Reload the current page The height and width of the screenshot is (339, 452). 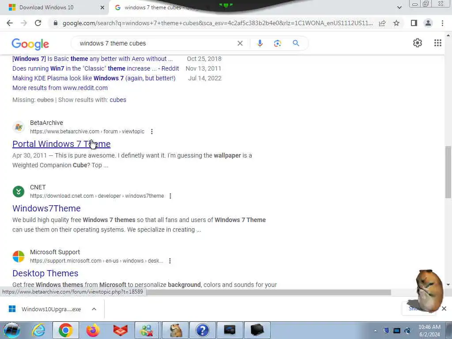coord(38,23)
